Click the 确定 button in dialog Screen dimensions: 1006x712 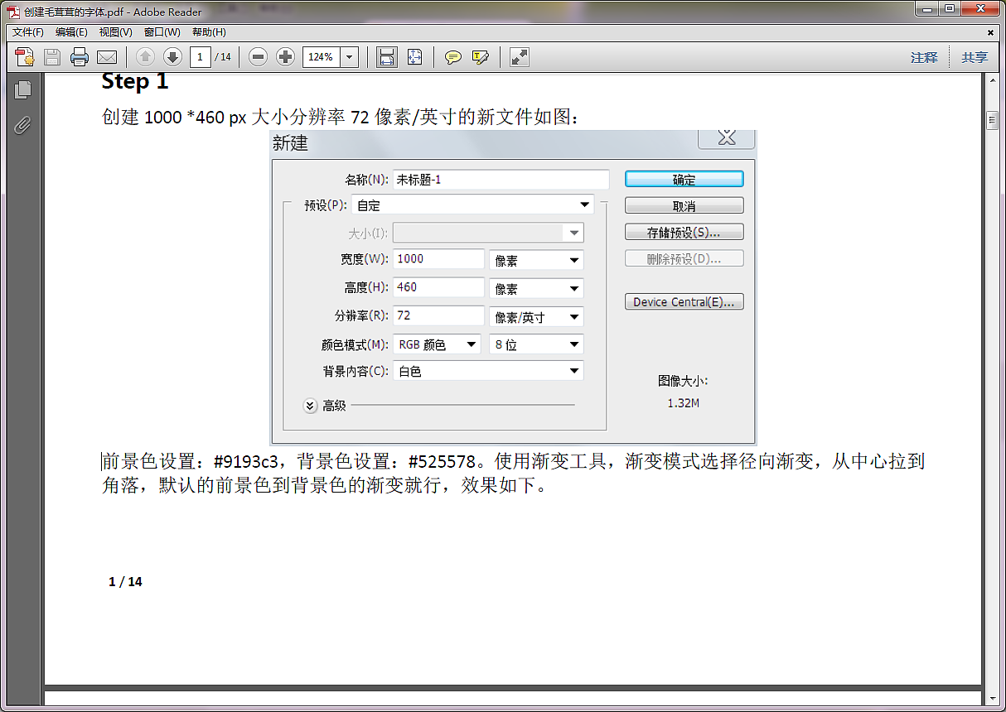(x=684, y=179)
